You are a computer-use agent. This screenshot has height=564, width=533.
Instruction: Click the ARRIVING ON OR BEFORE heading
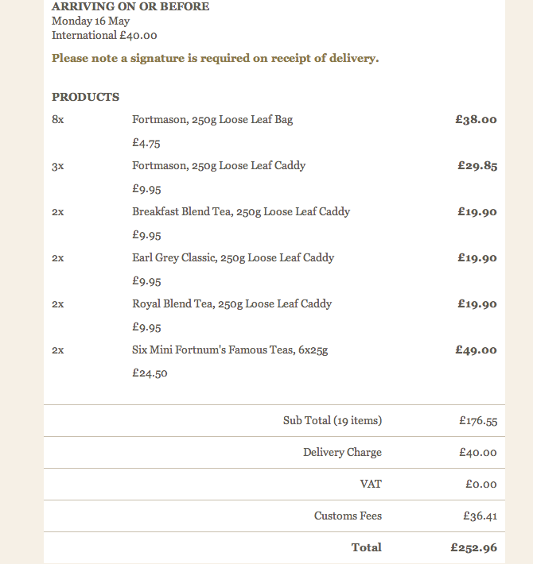pos(130,6)
